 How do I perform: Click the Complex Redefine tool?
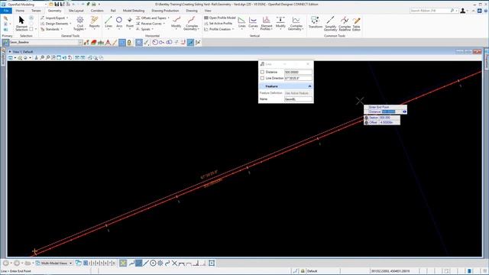345,24
